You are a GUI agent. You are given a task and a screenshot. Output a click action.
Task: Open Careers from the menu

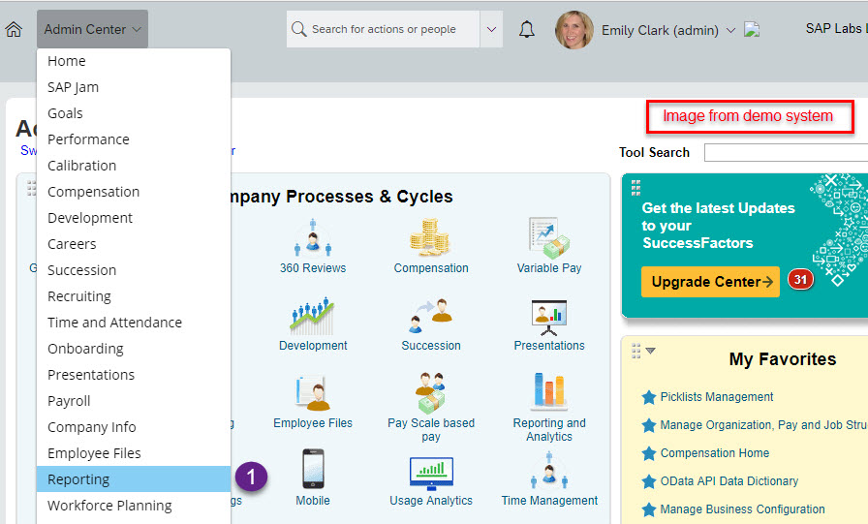(x=134, y=244)
